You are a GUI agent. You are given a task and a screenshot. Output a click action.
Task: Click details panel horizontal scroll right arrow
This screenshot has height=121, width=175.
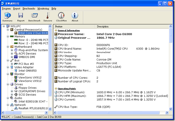click(167, 112)
